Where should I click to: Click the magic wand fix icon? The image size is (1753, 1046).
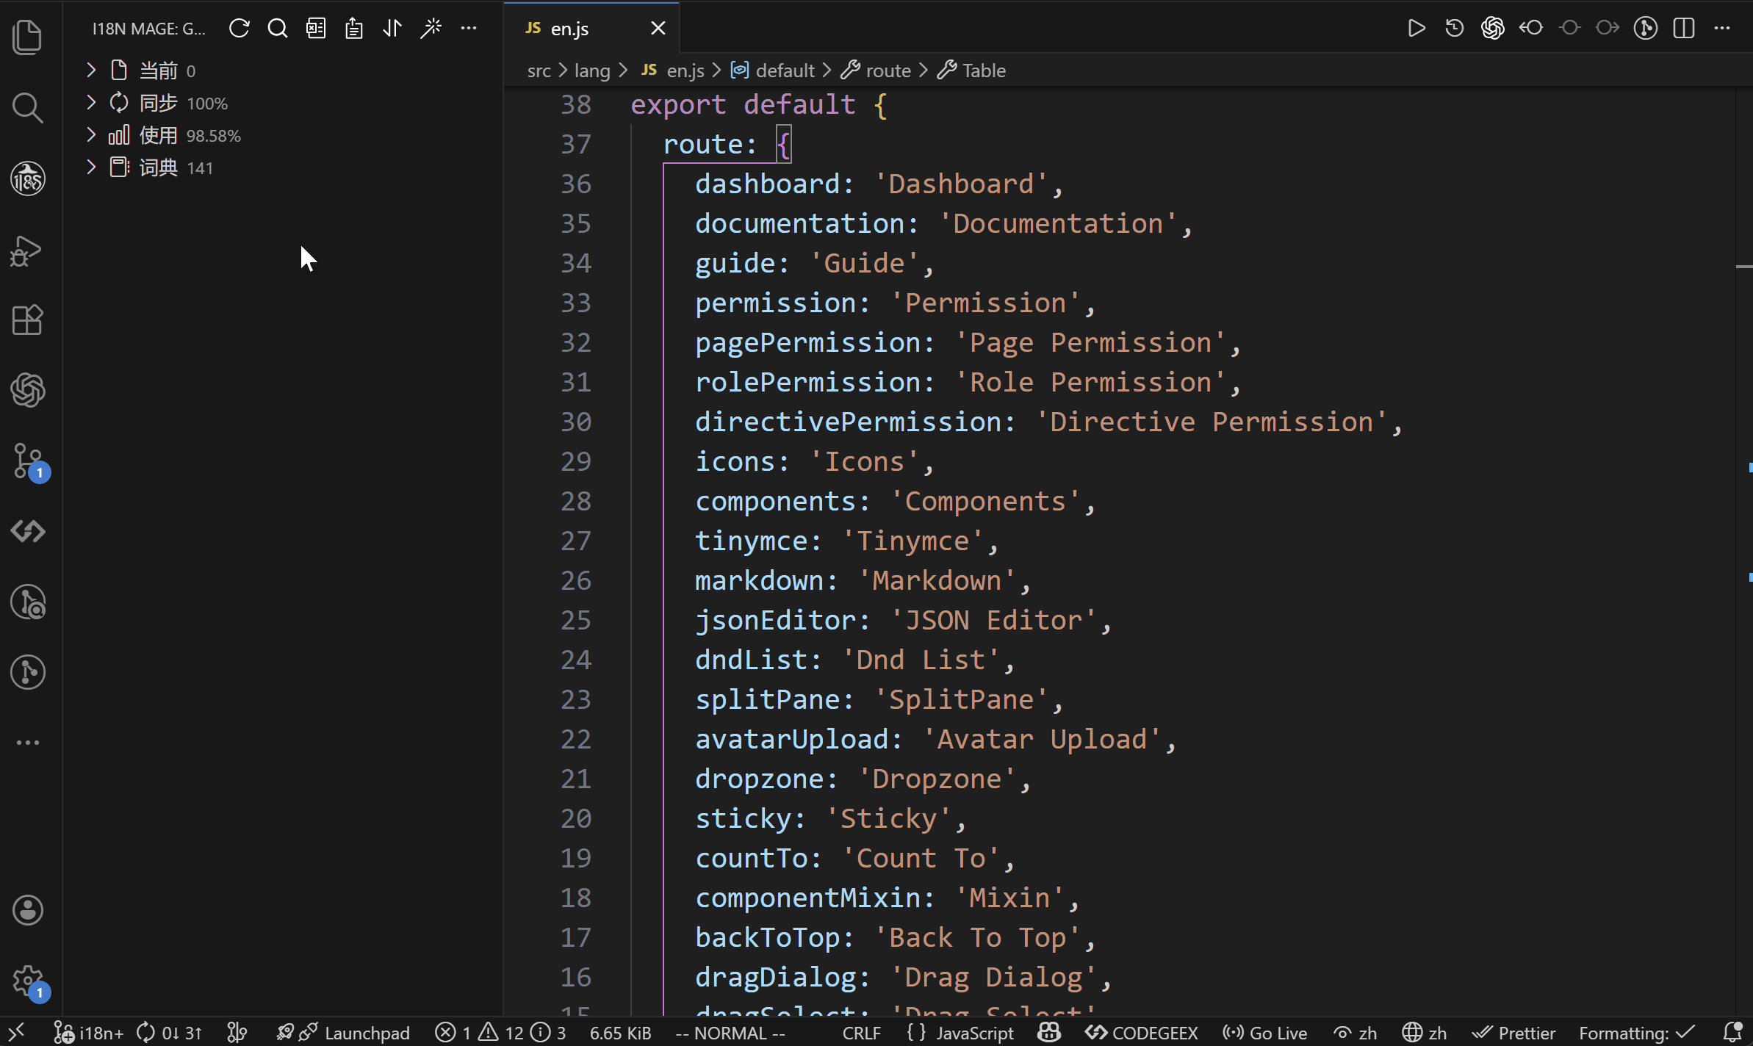[x=431, y=29]
